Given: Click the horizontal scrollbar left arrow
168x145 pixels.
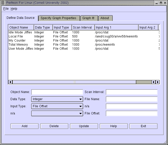Looking at the screenshot, I should click(x=10, y=82).
